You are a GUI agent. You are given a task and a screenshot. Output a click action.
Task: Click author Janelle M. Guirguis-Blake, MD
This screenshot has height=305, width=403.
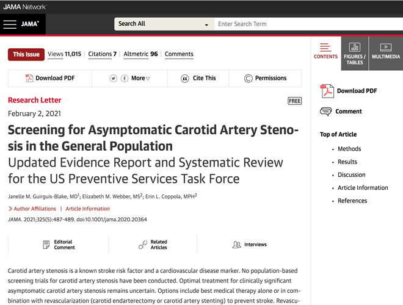coord(43,196)
